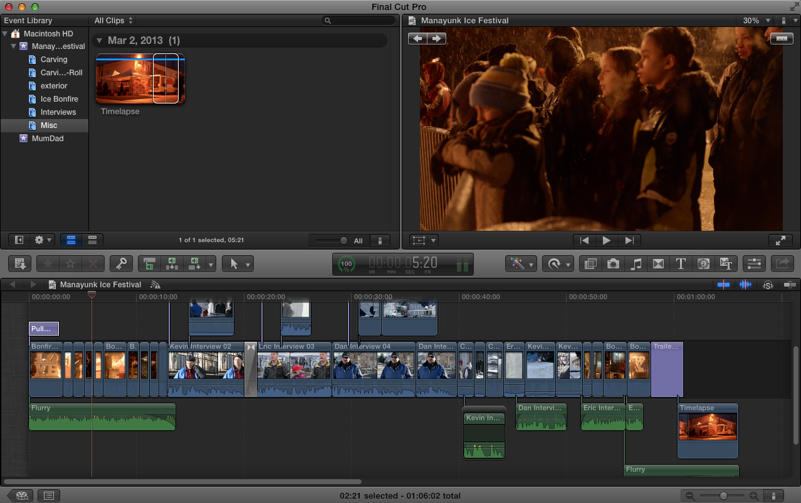Toggle timeline snapping button

click(x=789, y=285)
